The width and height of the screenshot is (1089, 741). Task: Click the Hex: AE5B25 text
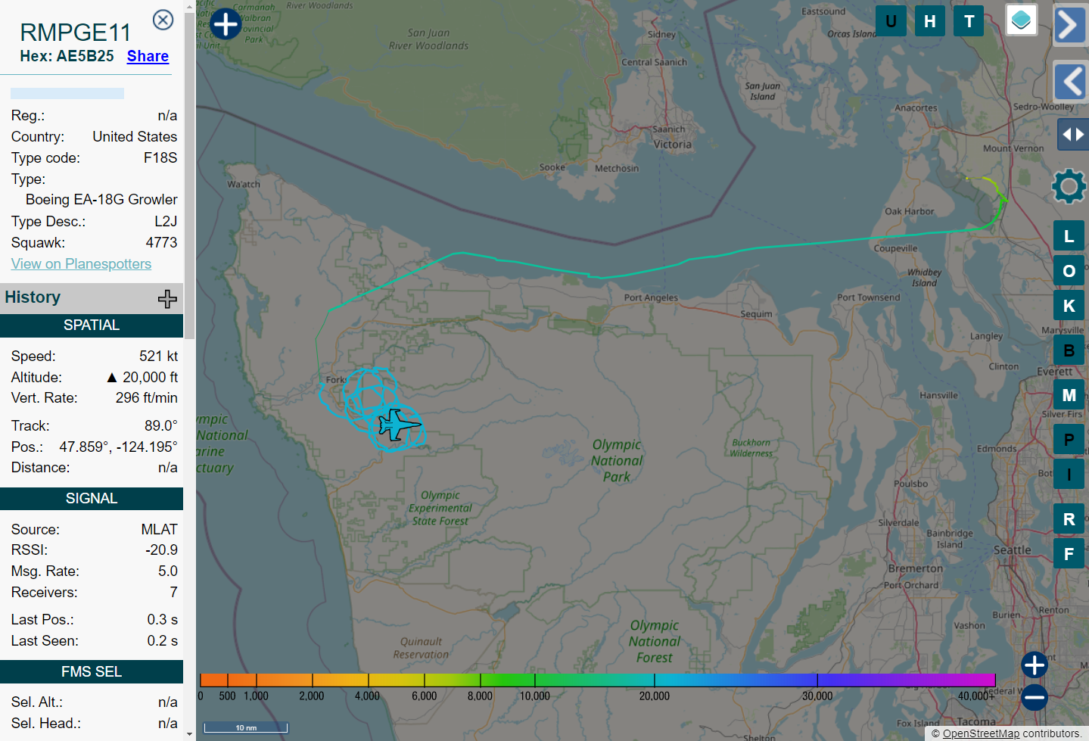click(67, 56)
